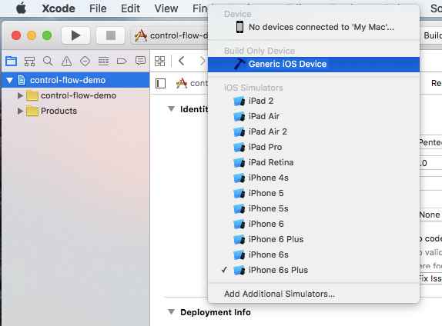Viewport: 442px width, 326px height.
Task: Collapse the control-flow-demo project root
Action: coord(9,80)
